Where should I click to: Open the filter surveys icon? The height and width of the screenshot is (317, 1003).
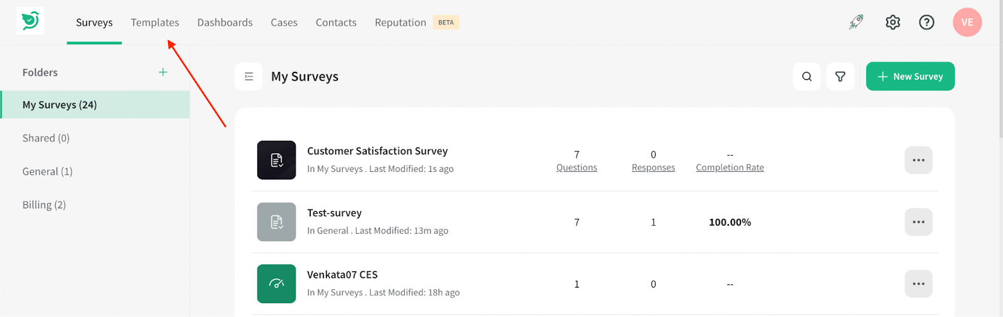click(x=840, y=76)
